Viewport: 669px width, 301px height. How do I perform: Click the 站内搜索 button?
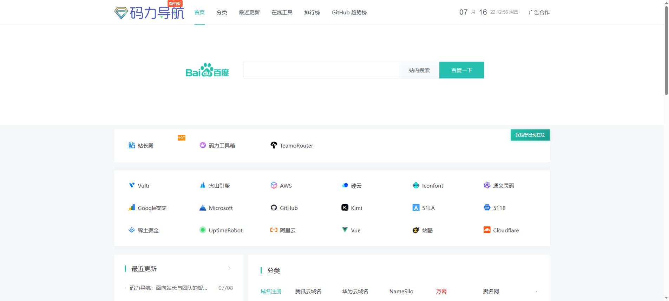419,70
